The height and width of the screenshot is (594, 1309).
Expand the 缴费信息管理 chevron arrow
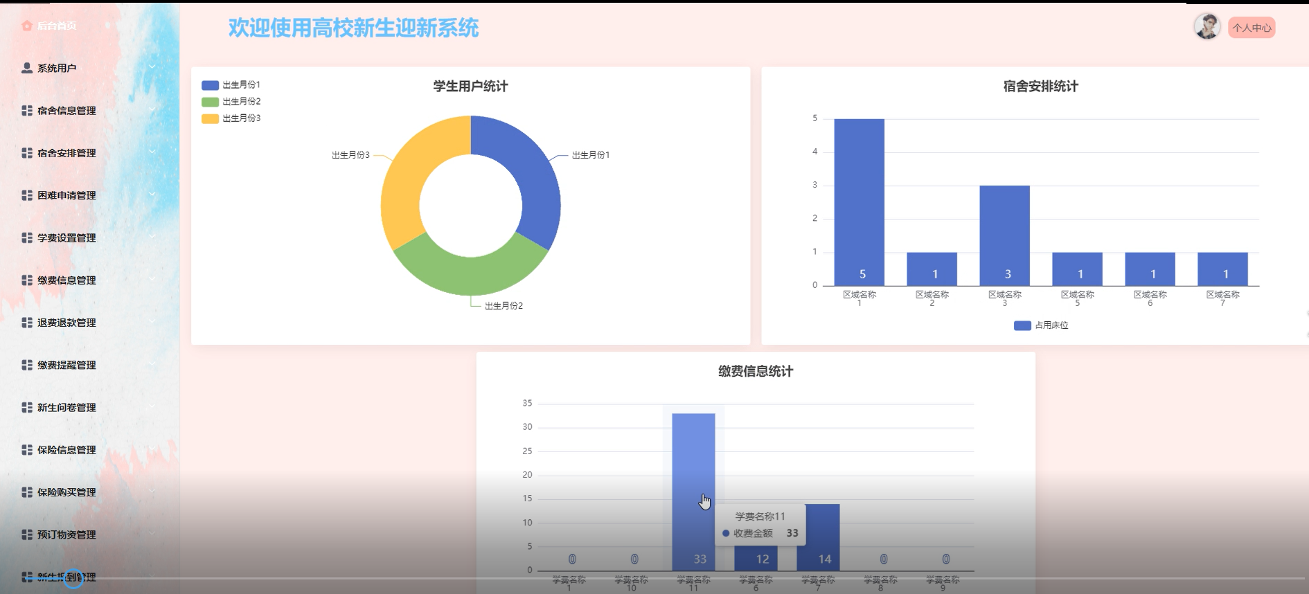pyautogui.click(x=152, y=280)
